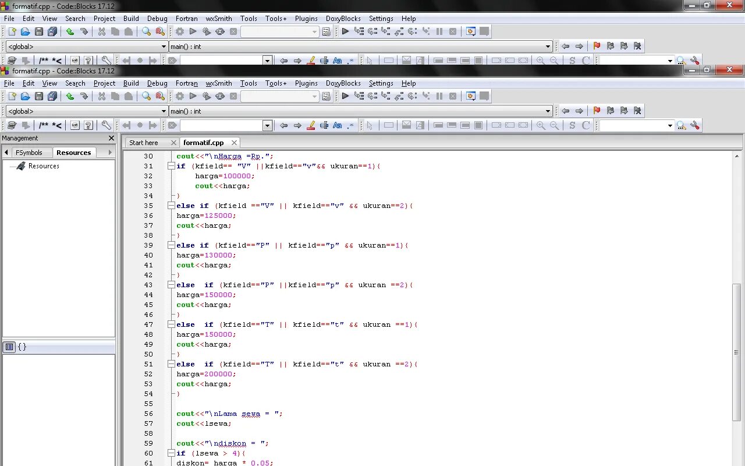The height and width of the screenshot is (466, 745).
Task: Click red Toggle bookmark flag in front window
Action: [x=597, y=111]
